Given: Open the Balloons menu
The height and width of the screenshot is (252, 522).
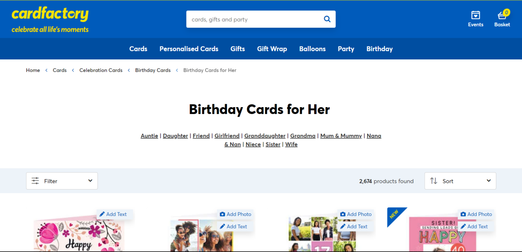Looking at the screenshot, I should [x=312, y=49].
